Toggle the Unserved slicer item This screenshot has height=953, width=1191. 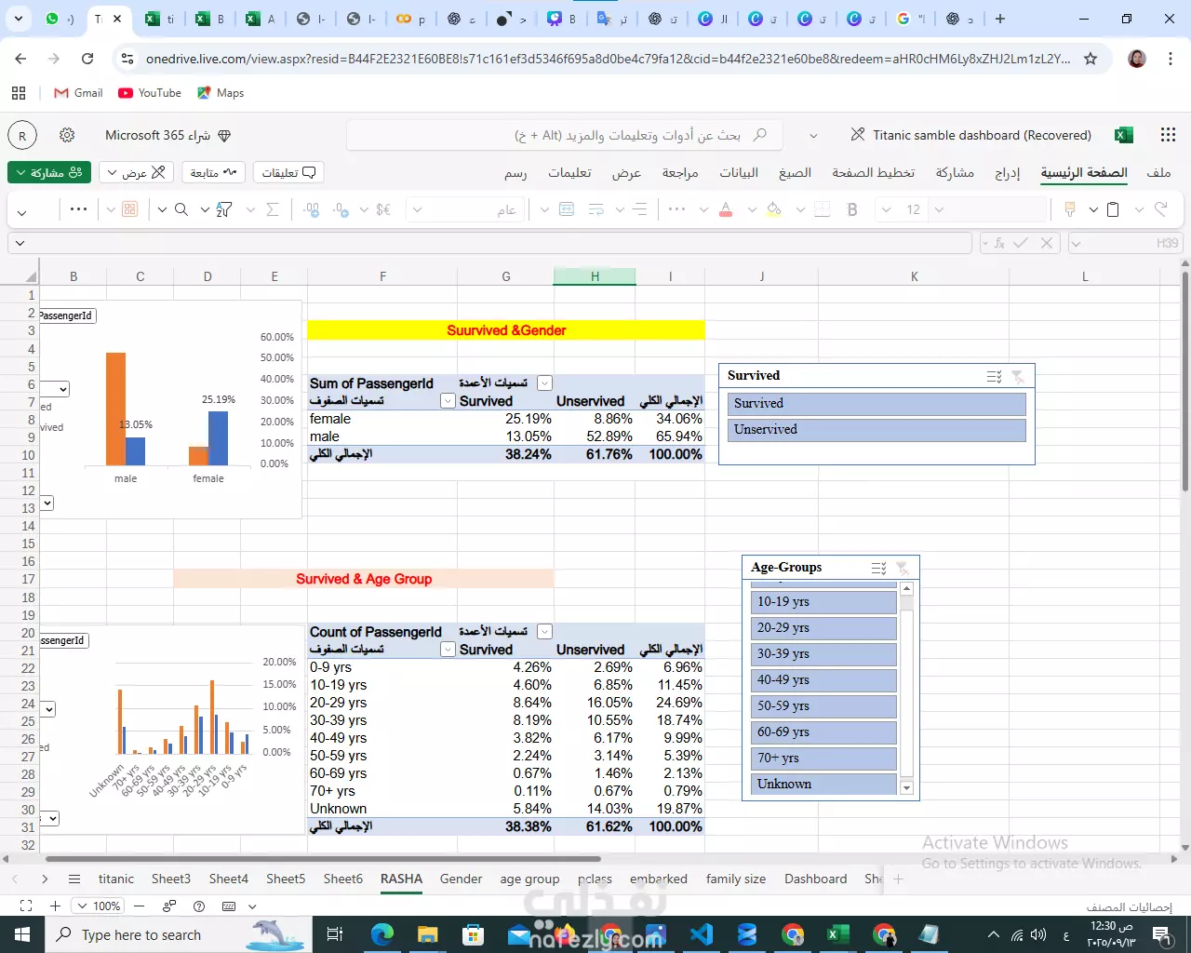877,429
